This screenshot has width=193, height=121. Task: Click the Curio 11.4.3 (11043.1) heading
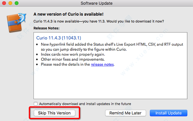pyautogui.click(x=59, y=38)
